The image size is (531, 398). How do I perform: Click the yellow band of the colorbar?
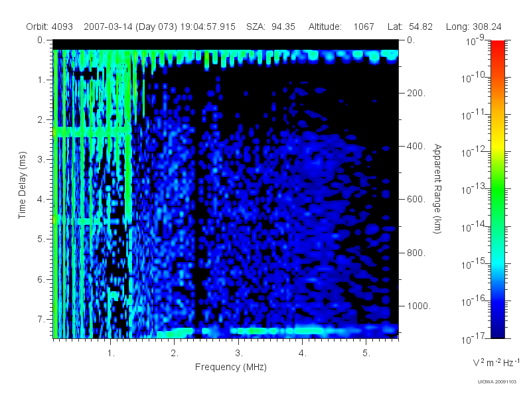[x=497, y=144]
